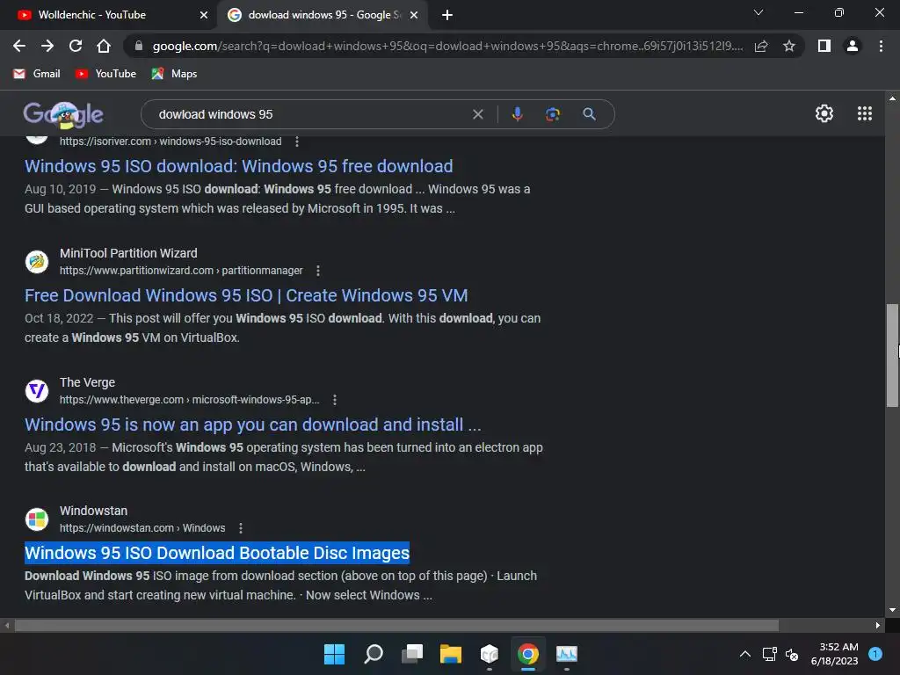Start voice search with microphone
900x675 pixels.
click(517, 114)
